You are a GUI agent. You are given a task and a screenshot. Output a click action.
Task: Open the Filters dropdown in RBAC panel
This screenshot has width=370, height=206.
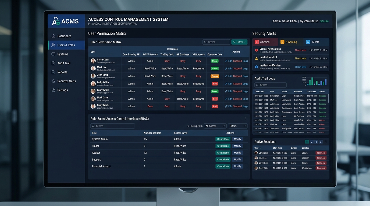coord(238,126)
